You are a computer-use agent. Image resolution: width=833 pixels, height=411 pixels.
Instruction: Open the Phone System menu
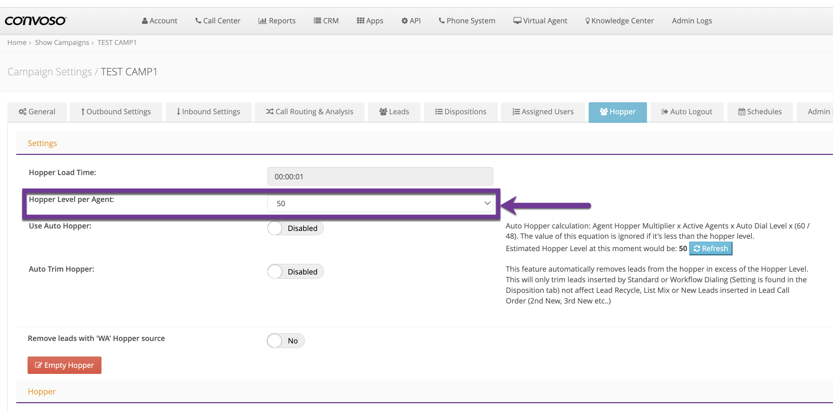point(467,21)
